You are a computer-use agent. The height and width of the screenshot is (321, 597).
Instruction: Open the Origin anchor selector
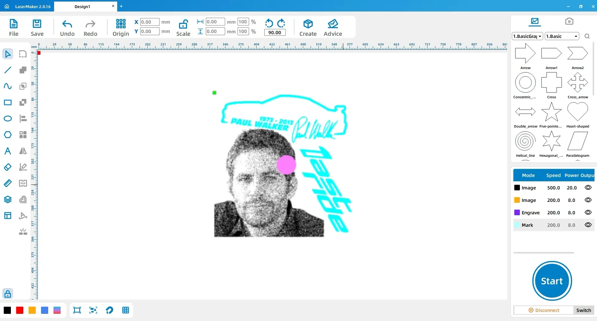click(121, 28)
